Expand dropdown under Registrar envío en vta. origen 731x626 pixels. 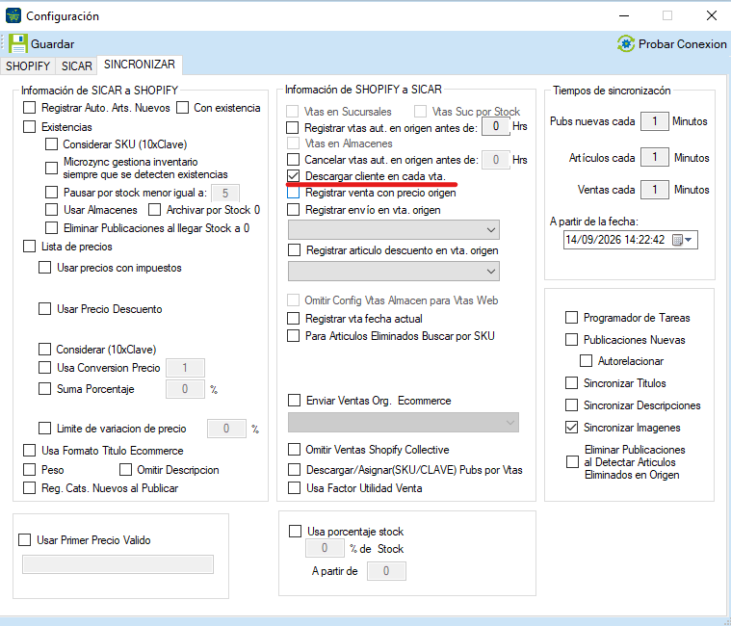pyautogui.click(x=394, y=230)
